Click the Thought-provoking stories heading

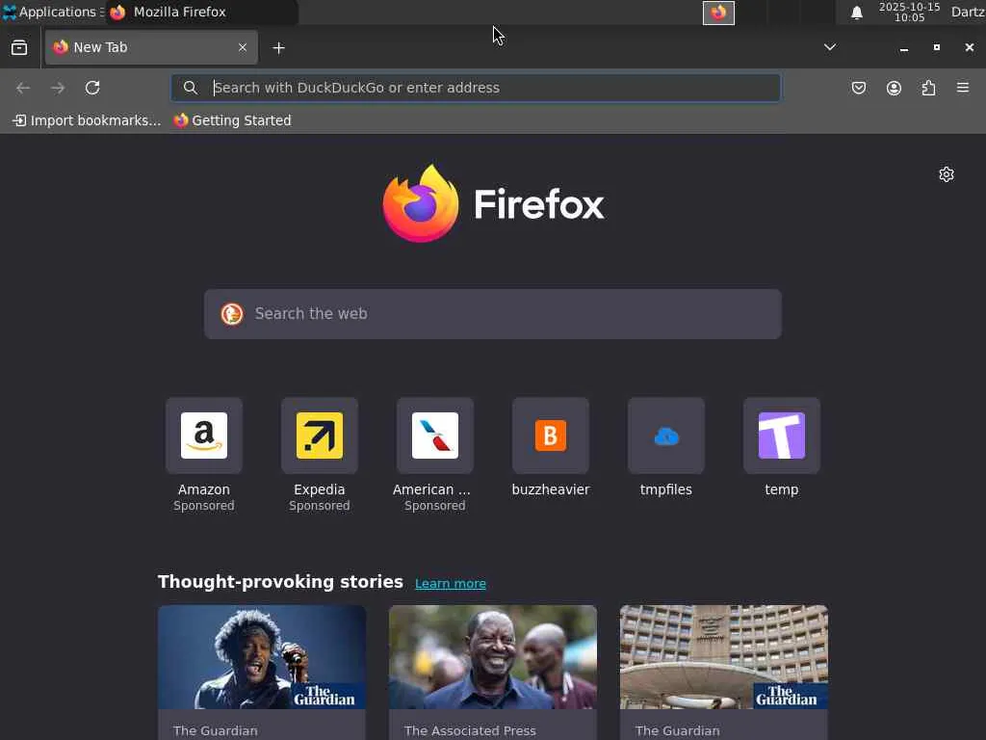point(280,582)
